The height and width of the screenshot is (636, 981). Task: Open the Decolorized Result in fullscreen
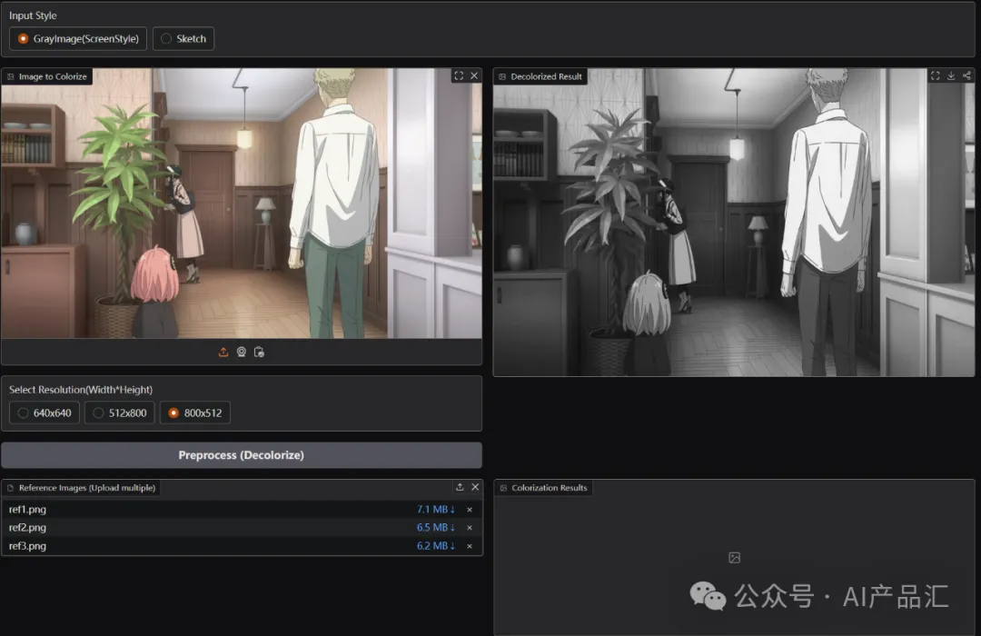(x=936, y=75)
